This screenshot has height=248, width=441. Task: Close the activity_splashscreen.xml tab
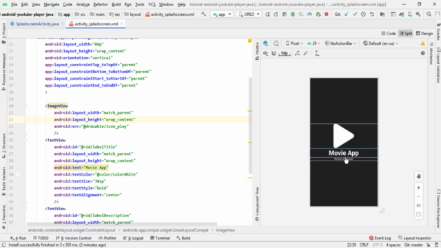(x=121, y=24)
